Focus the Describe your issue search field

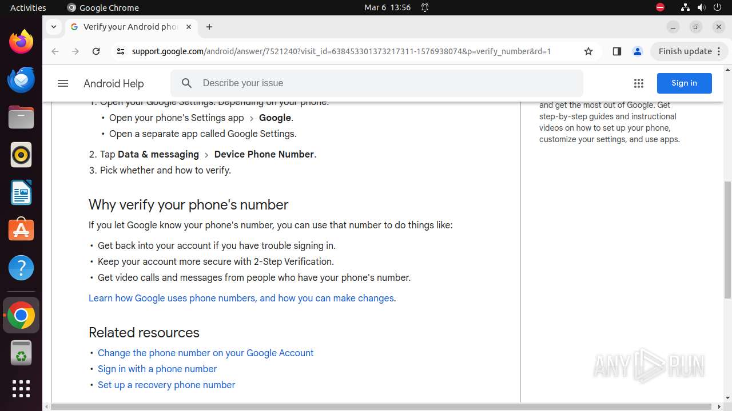(377, 83)
